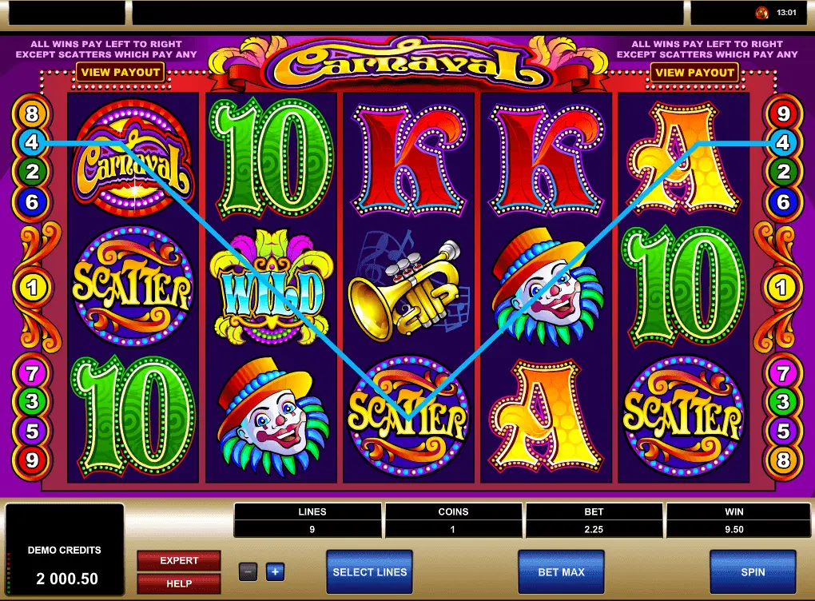Switch to Expert mode
The width and height of the screenshot is (815, 601).
tap(179, 560)
